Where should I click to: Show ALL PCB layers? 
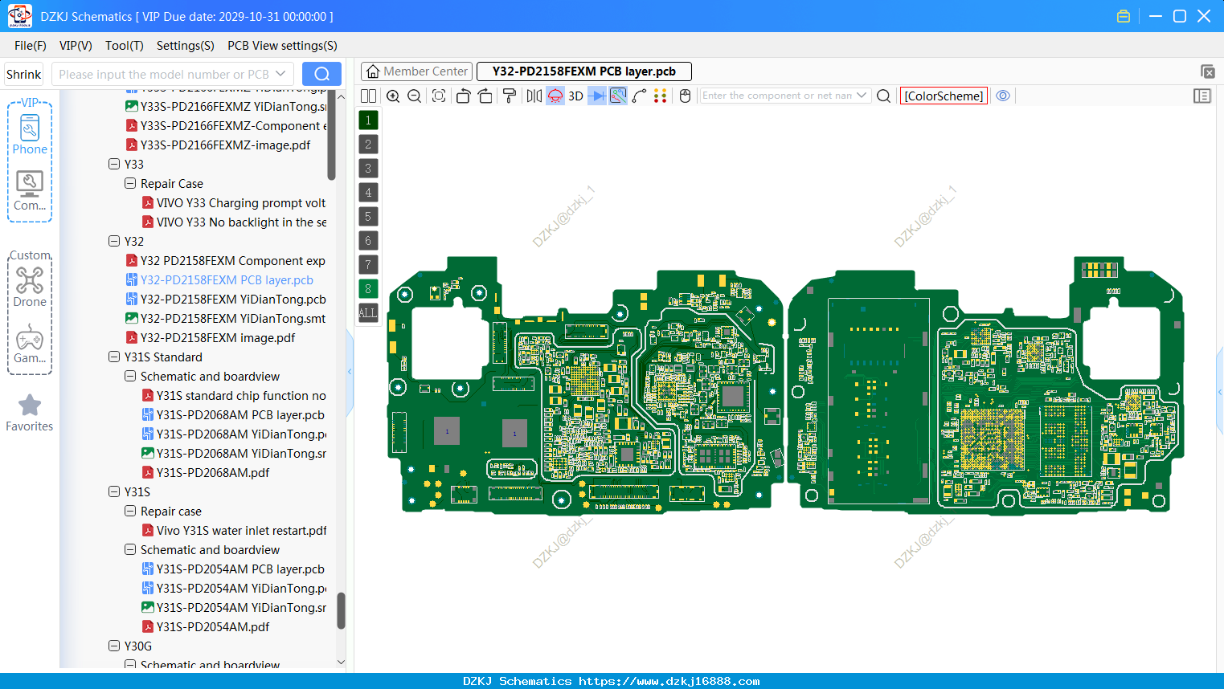click(x=368, y=313)
